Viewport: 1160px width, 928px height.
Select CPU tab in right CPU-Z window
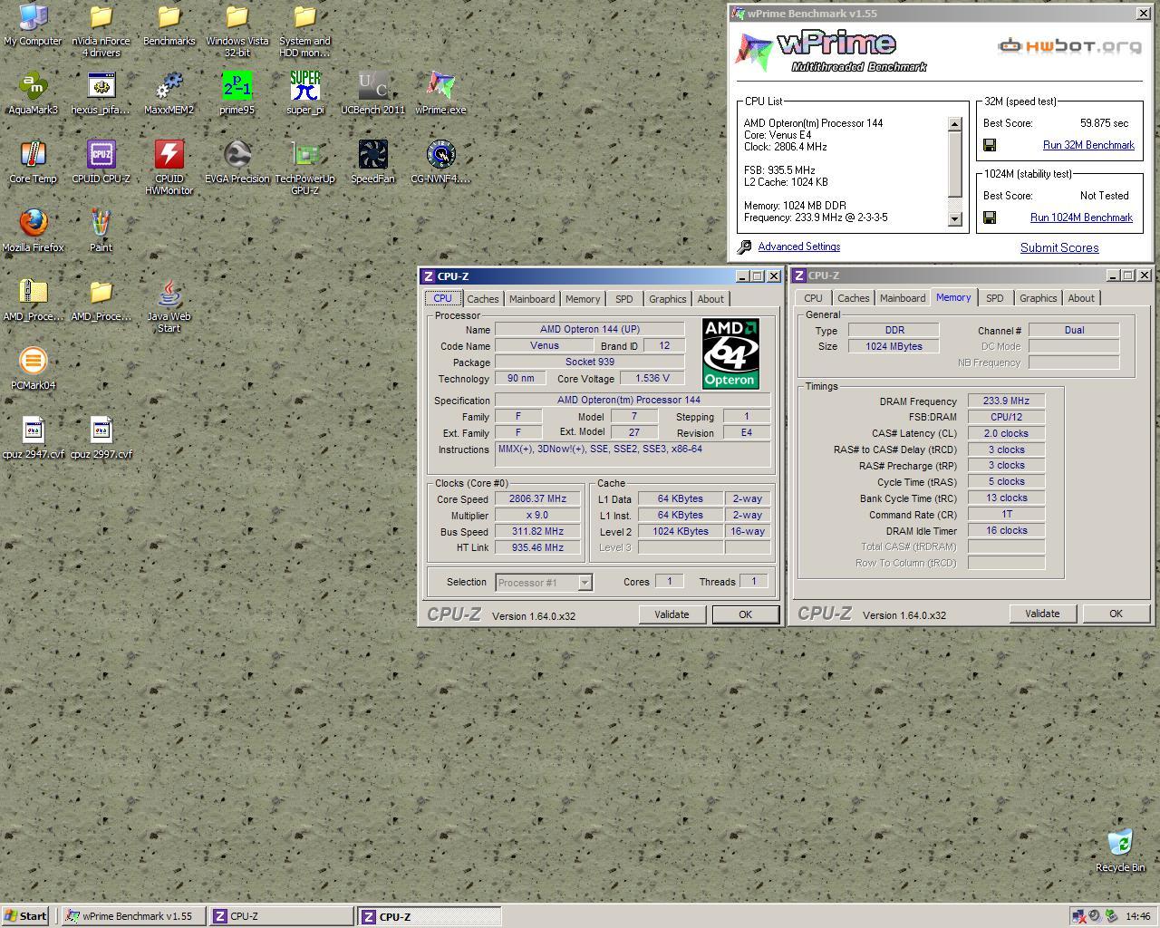pos(813,298)
